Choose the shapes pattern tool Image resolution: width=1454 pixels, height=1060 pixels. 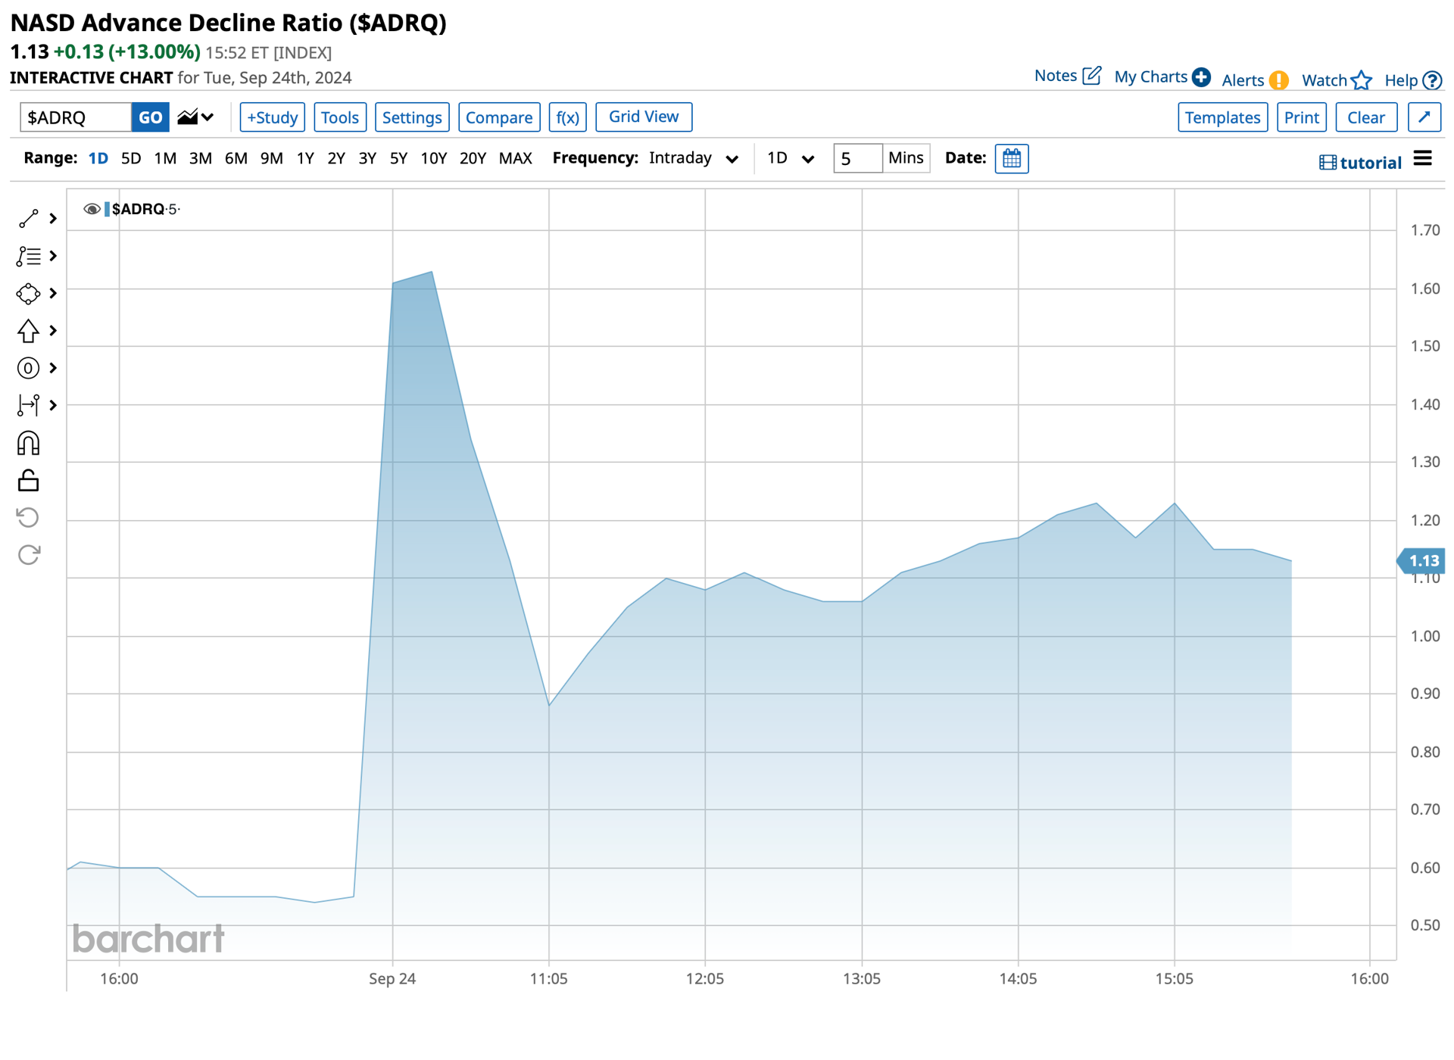pyautogui.click(x=28, y=294)
